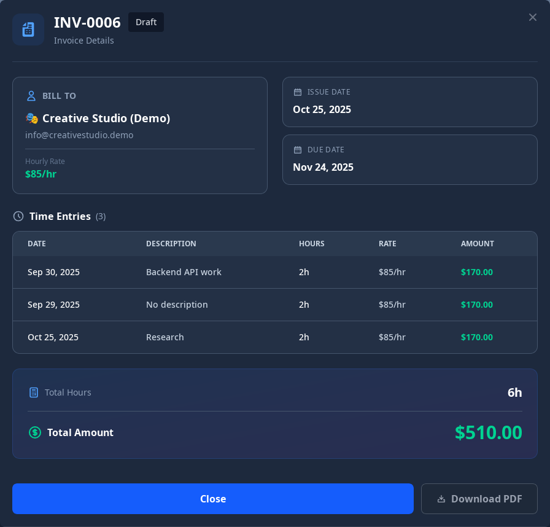Click the invoice icon beside INV-0006

pyautogui.click(x=28, y=29)
